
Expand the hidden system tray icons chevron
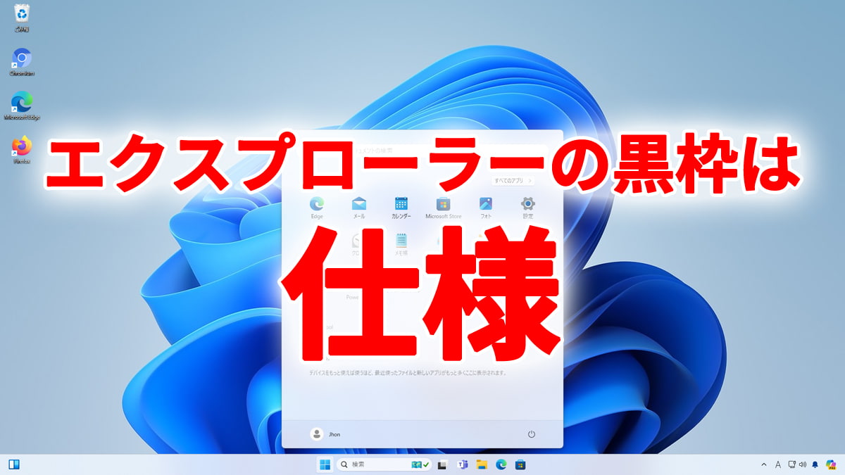tap(764, 464)
